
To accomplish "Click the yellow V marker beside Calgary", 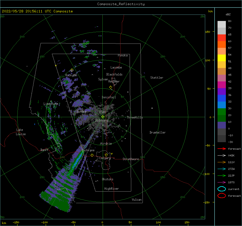I will (112, 154).
